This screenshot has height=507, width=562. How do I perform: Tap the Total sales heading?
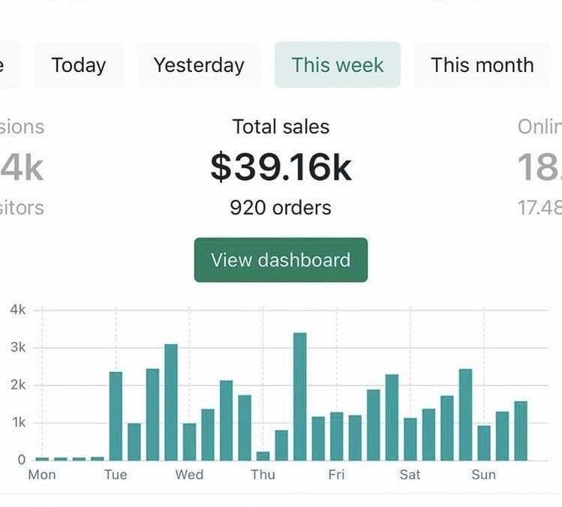click(x=281, y=127)
